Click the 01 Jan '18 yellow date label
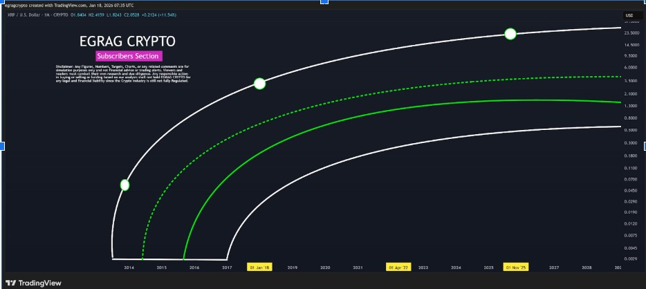This screenshot has height=289, width=646. (259, 267)
